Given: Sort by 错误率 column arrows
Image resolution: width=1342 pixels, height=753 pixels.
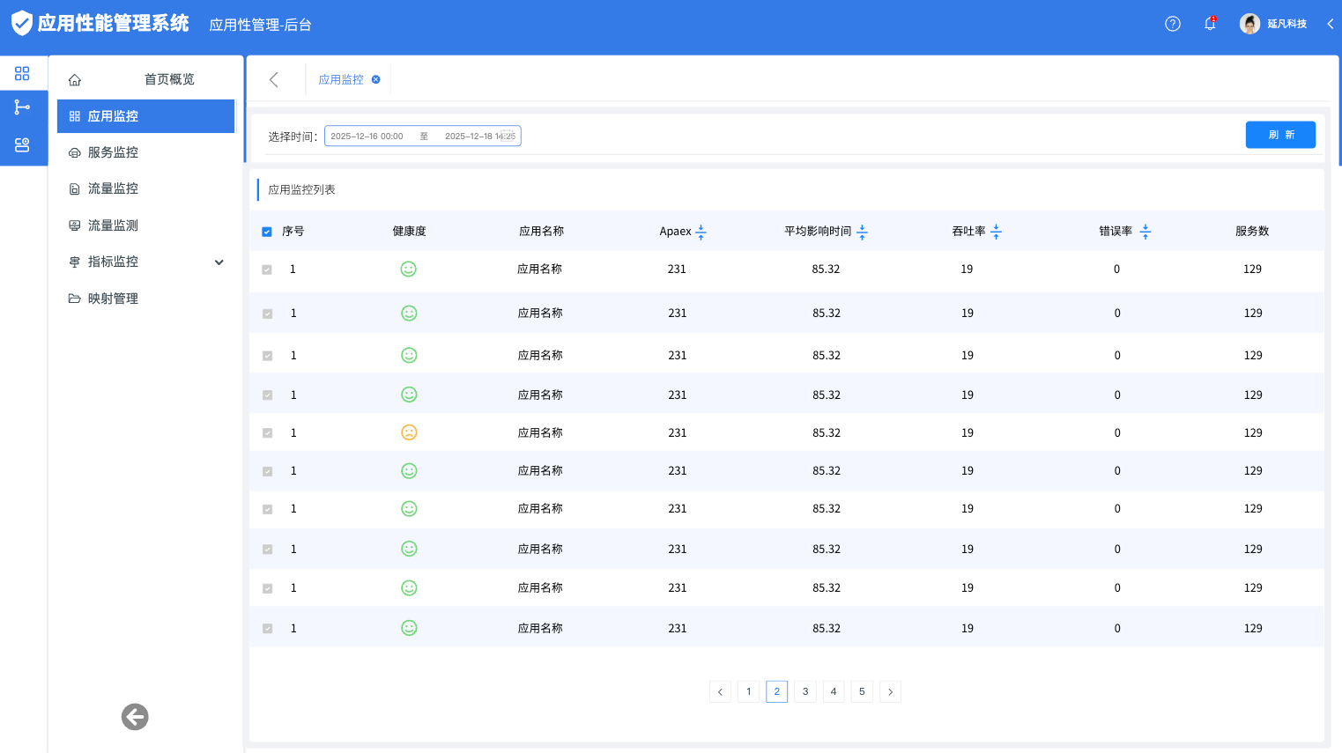Looking at the screenshot, I should tap(1146, 232).
